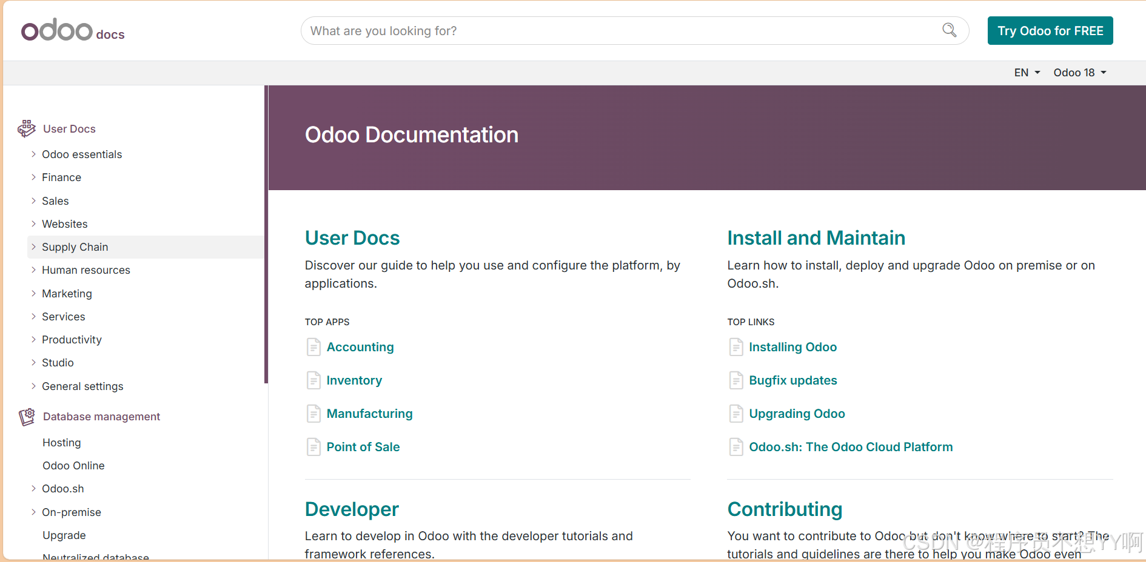Select Hosting in the sidebar
1146x562 pixels.
coord(61,443)
